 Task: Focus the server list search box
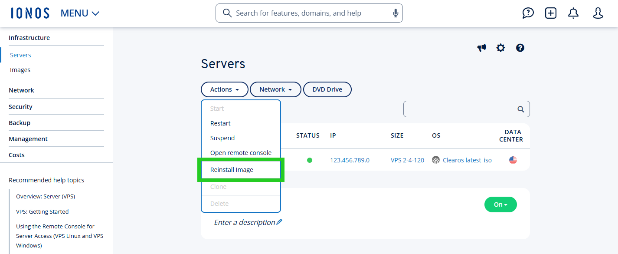pyautogui.click(x=466, y=109)
